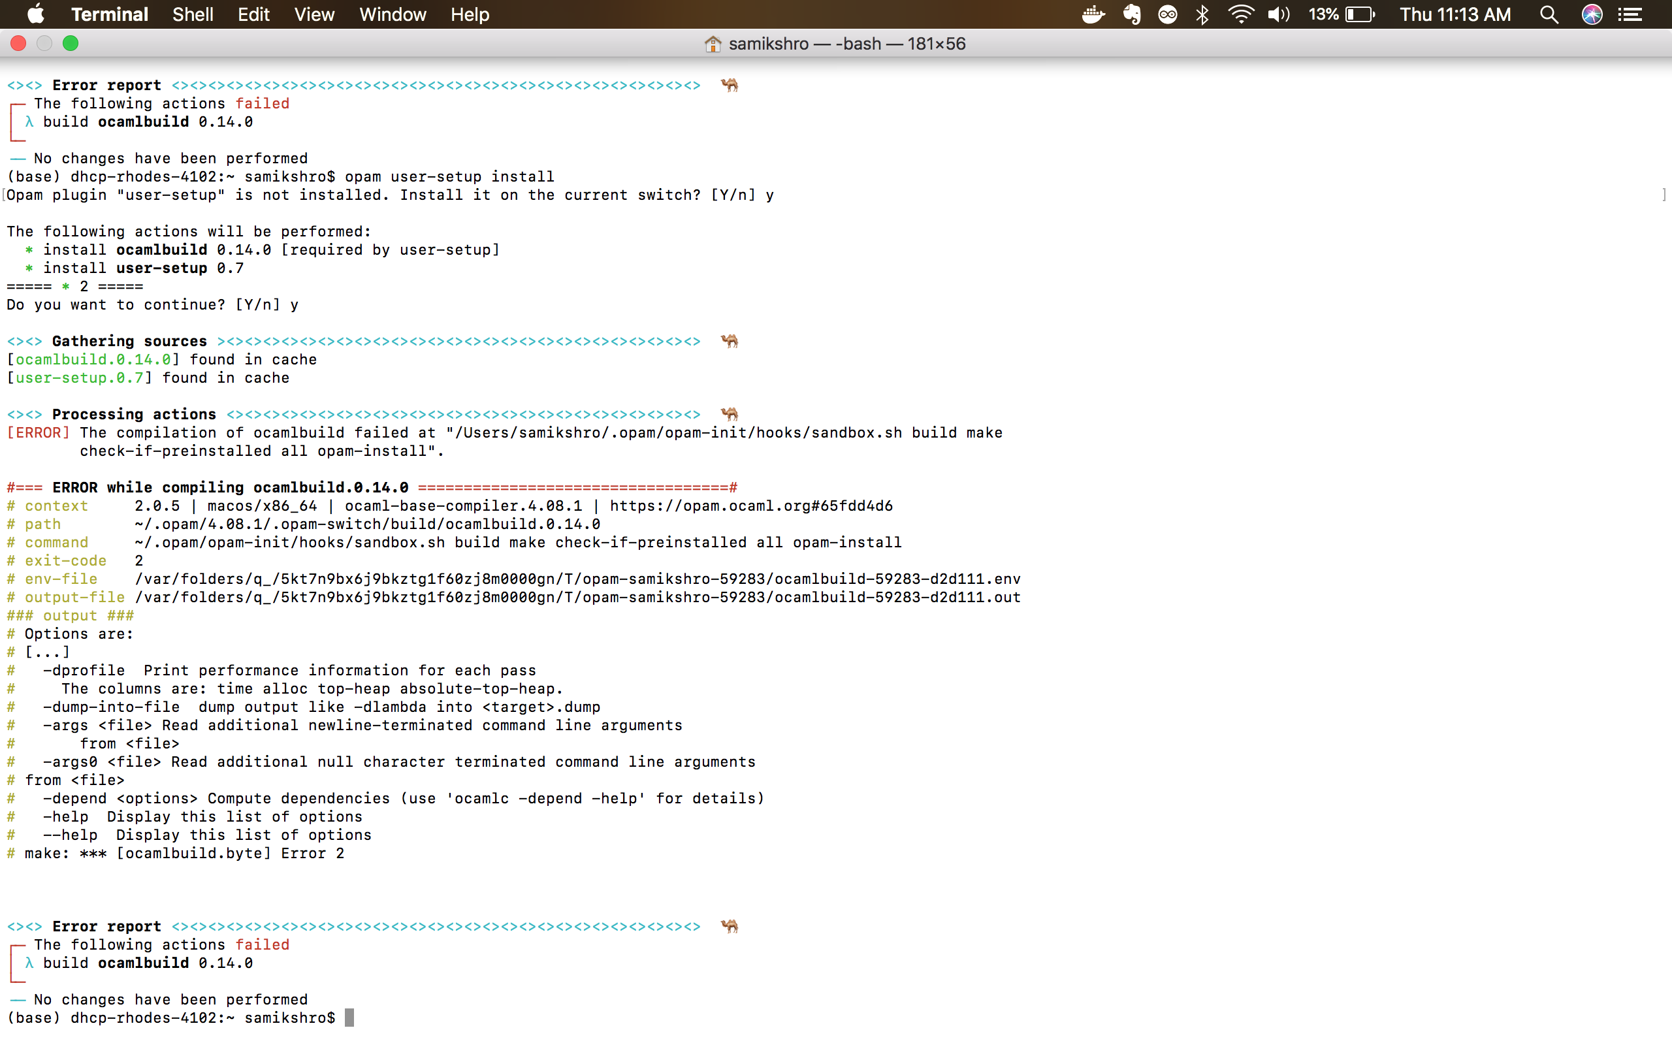
Task: Select the Terminal menu
Action: point(109,14)
